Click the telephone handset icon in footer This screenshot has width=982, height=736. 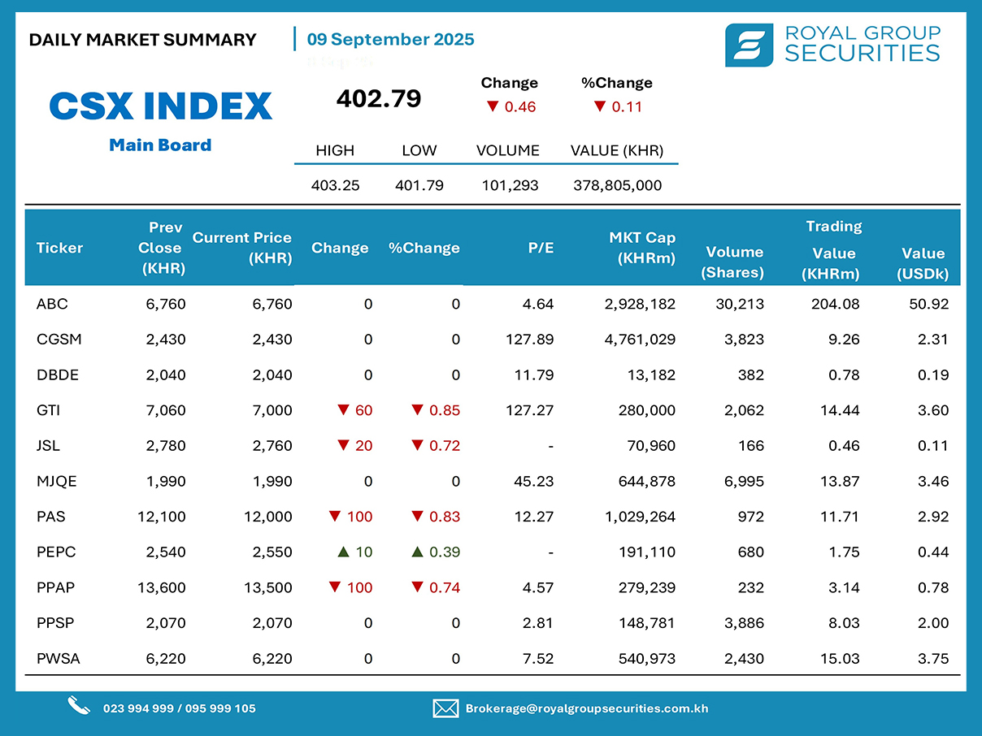click(78, 706)
